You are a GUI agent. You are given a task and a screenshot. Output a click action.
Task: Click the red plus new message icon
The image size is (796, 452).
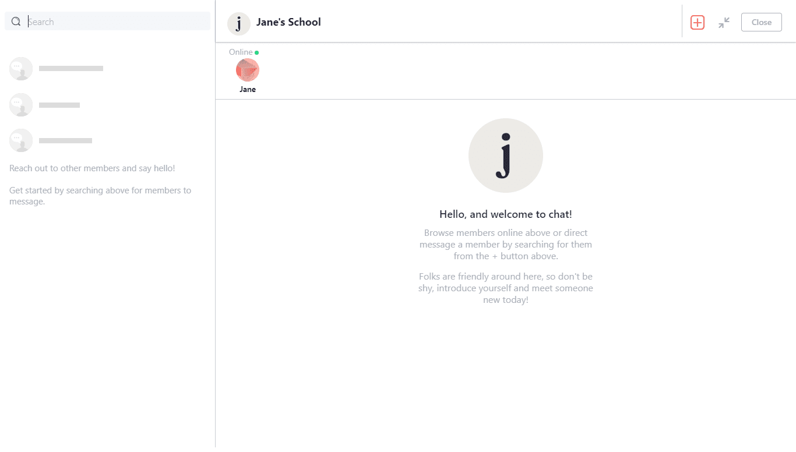[697, 22]
